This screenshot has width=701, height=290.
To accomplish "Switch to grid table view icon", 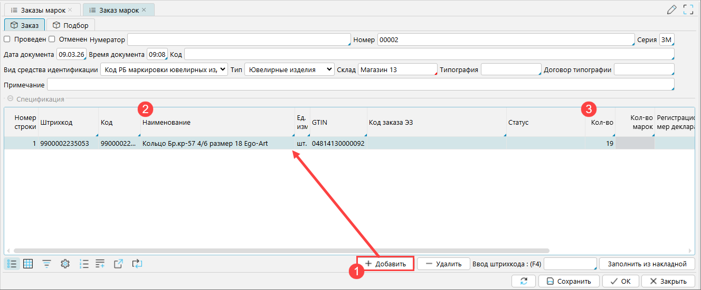I will (28, 264).
